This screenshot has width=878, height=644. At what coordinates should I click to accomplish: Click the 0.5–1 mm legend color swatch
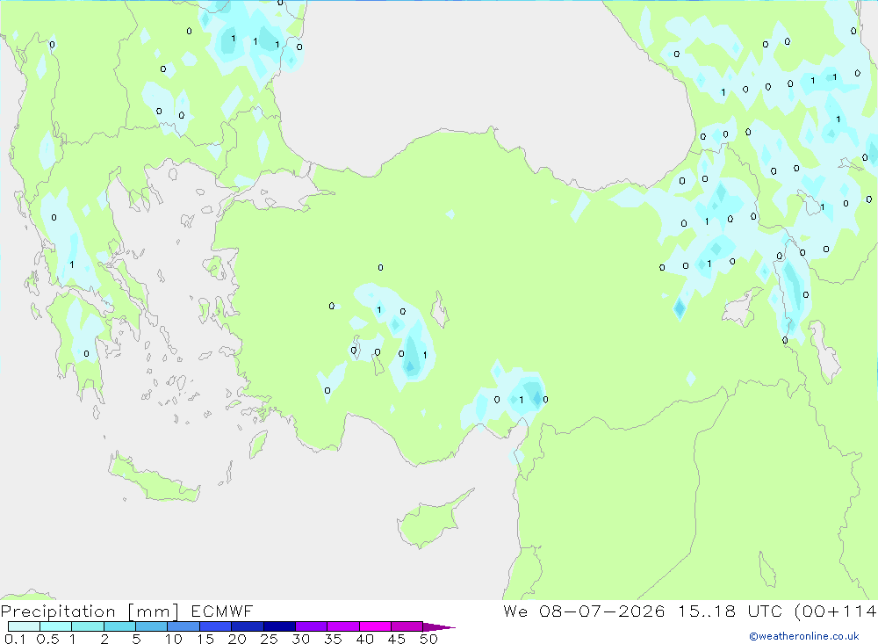click(x=55, y=626)
